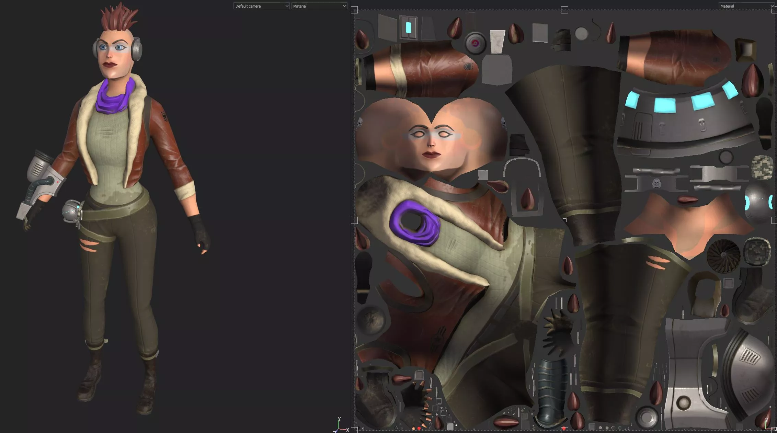Viewport: 777px width, 433px height.
Task: Click the left-middle handle of the UV frame
Action: [355, 220]
